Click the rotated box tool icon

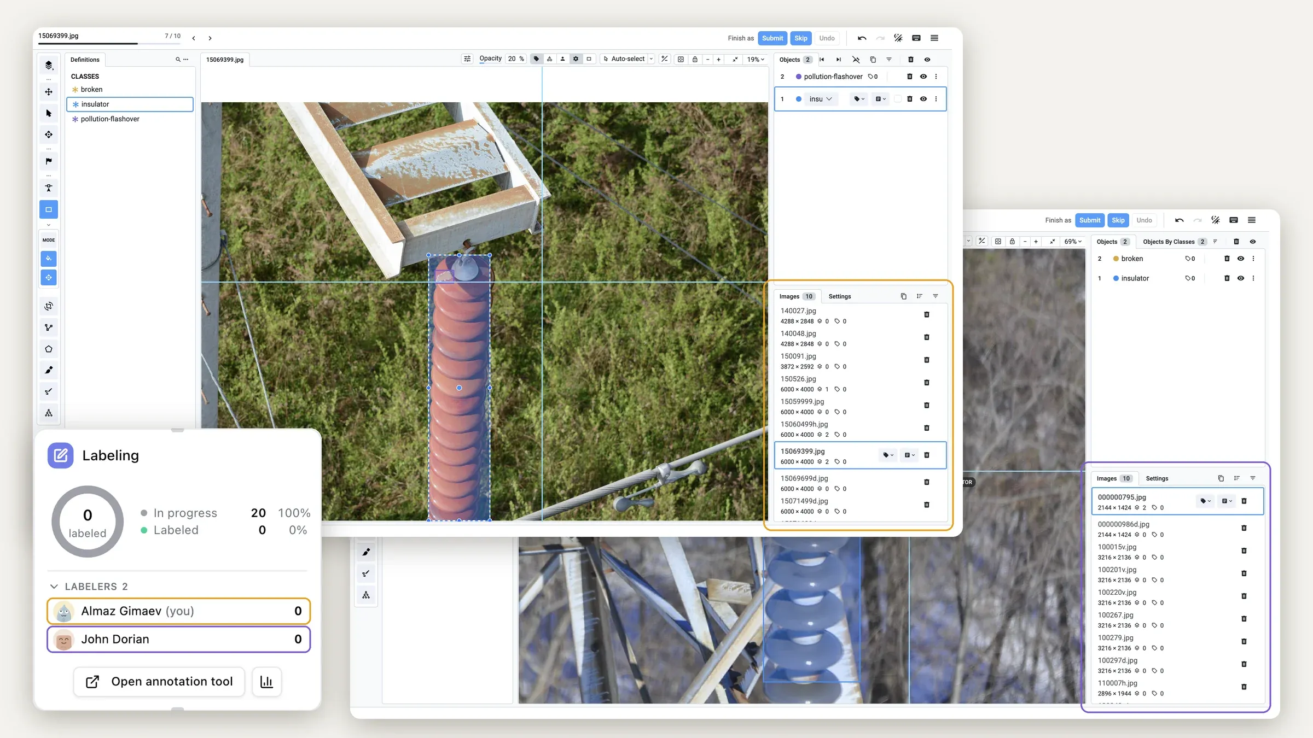point(49,306)
